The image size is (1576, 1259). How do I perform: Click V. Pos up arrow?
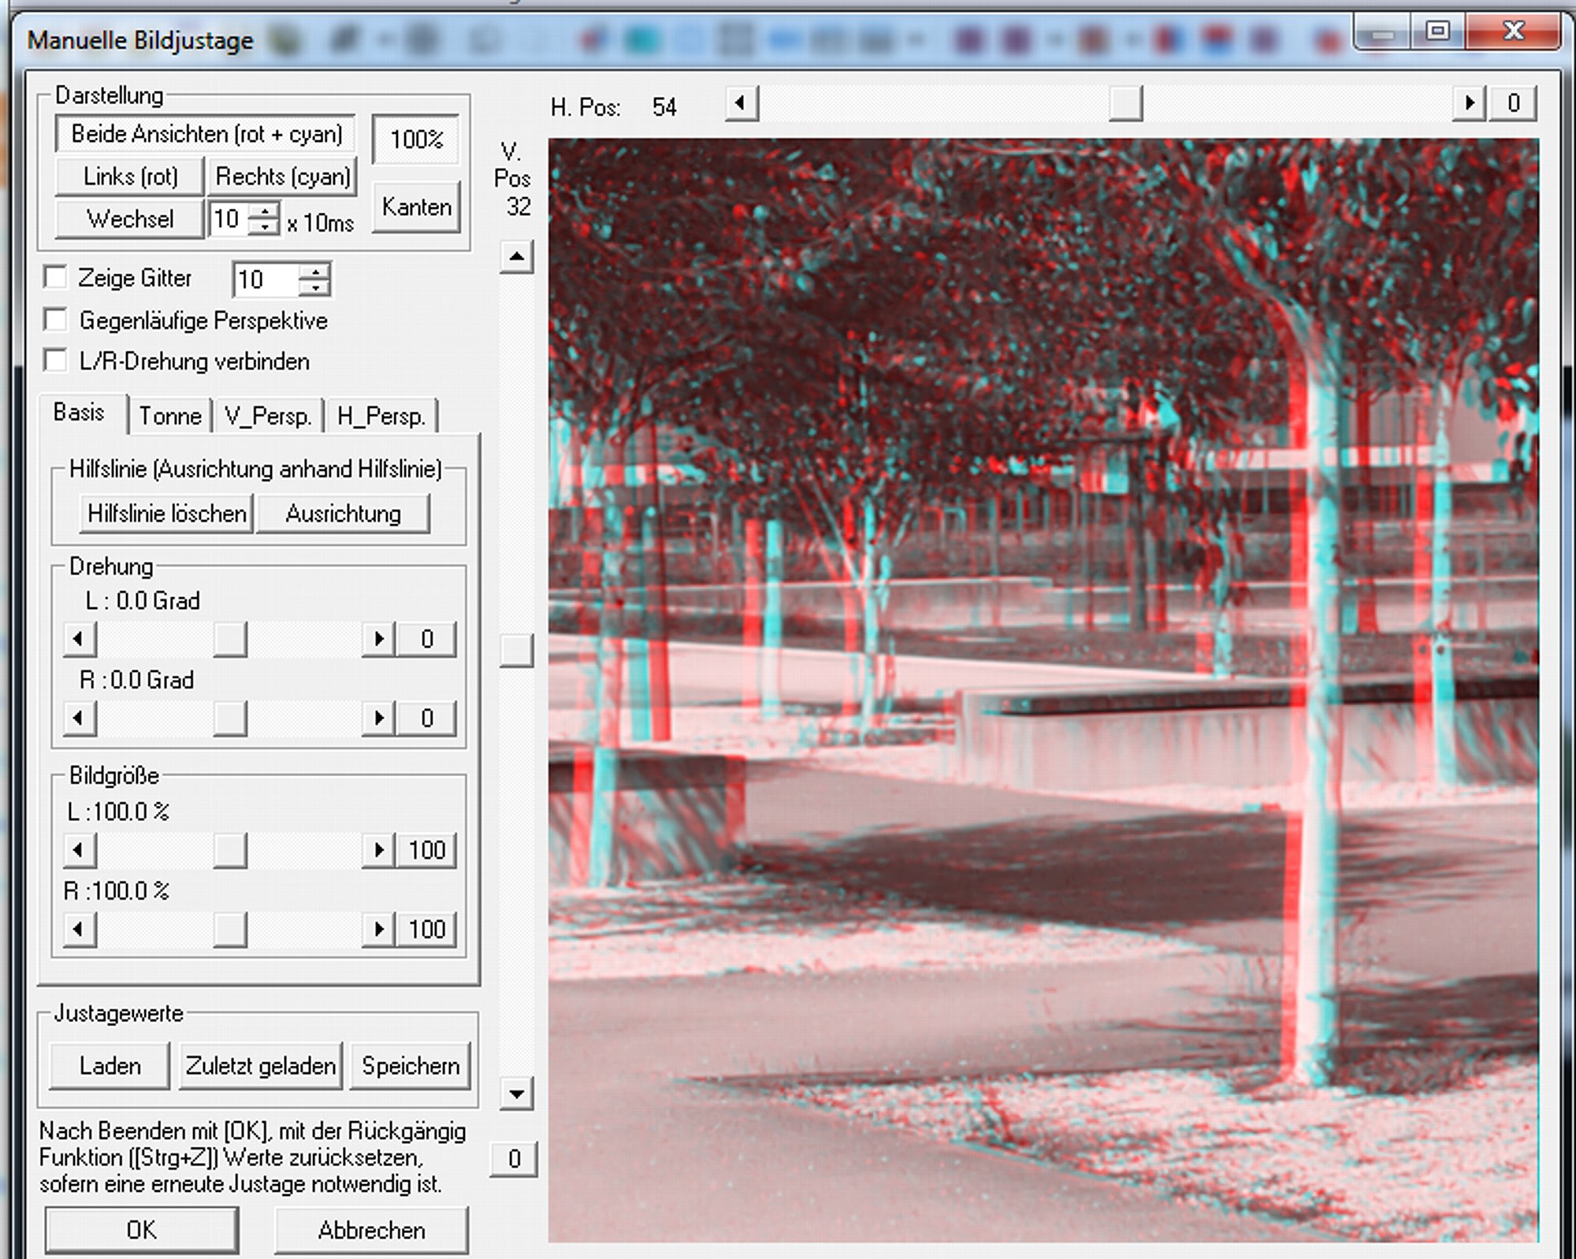pos(516,257)
